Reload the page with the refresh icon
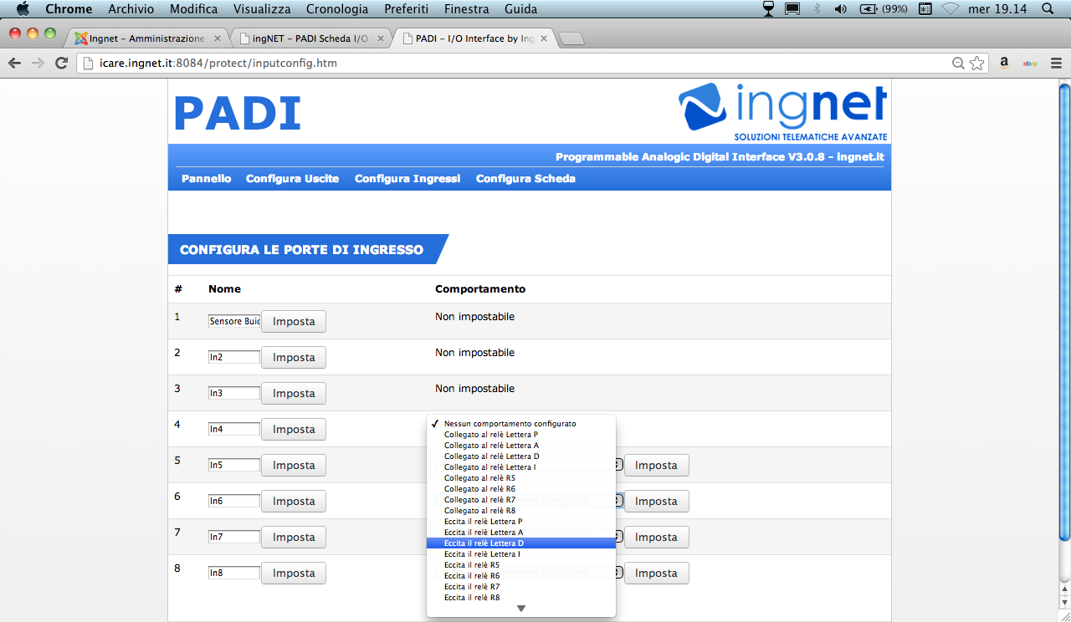Image resolution: width=1071 pixels, height=622 pixels. tap(61, 64)
